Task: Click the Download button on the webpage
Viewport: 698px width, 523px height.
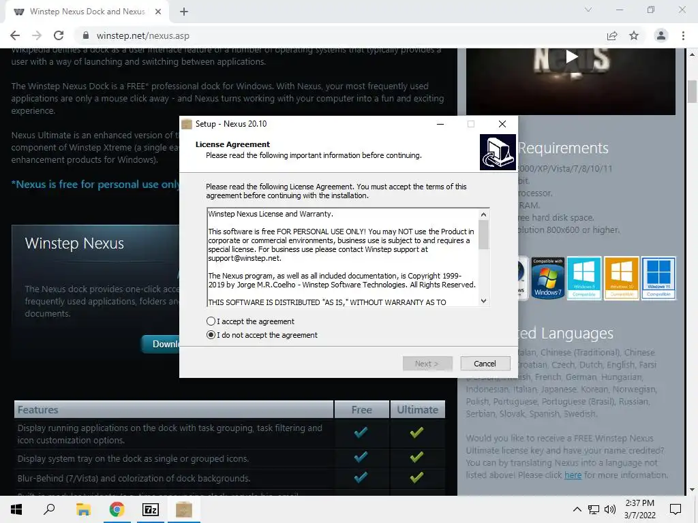Action: (161, 344)
